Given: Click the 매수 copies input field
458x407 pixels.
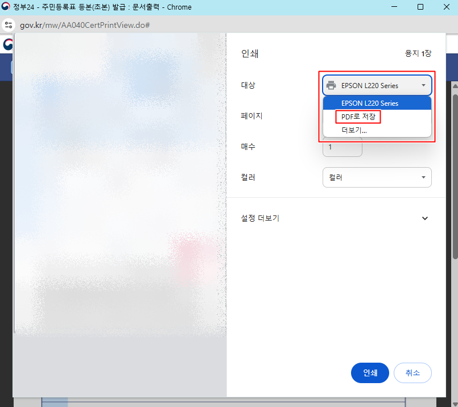Looking at the screenshot, I should 343,147.
